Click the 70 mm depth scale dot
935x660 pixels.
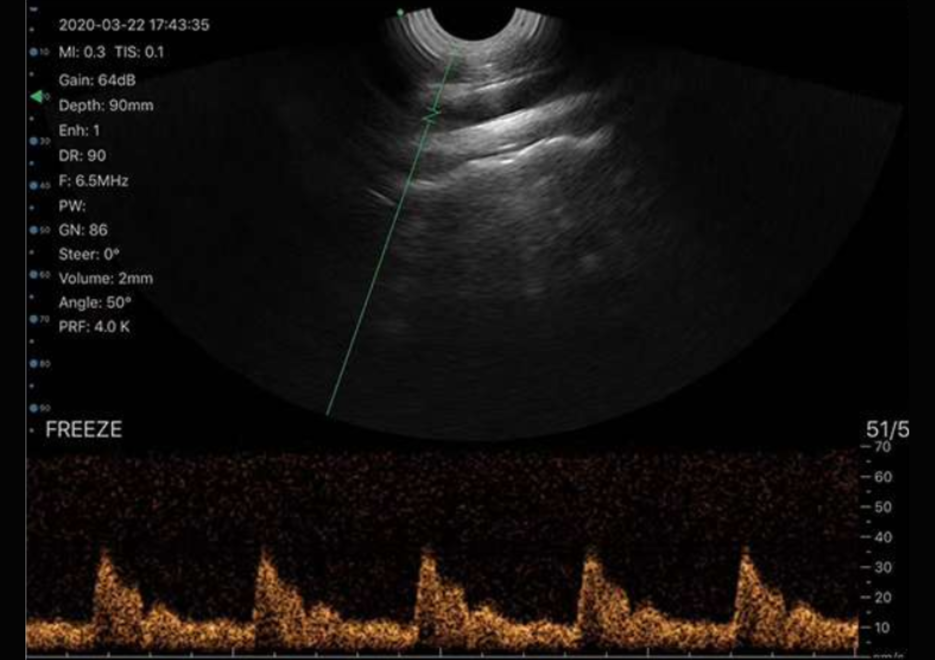[x=34, y=319]
